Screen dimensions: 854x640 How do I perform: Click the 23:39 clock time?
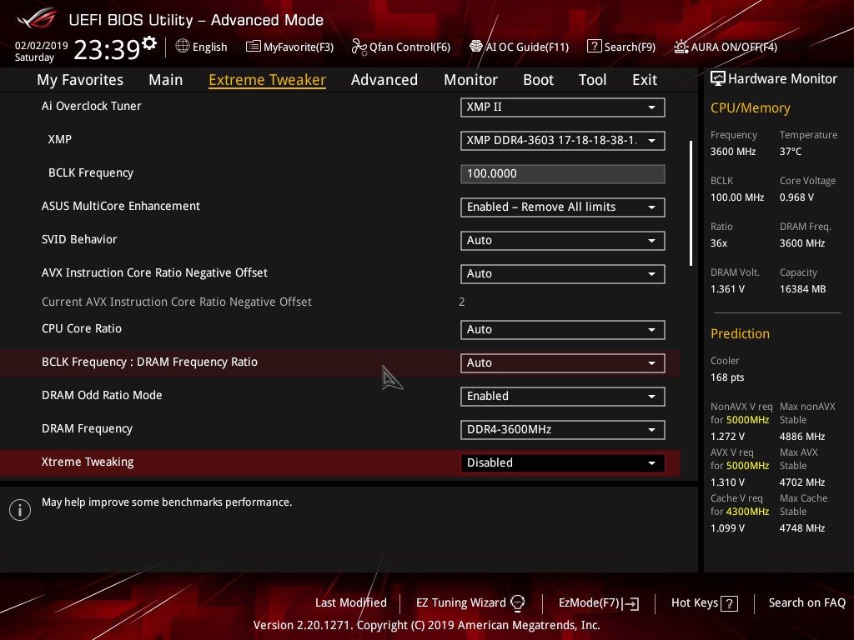pyautogui.click(x=107, y=49)
